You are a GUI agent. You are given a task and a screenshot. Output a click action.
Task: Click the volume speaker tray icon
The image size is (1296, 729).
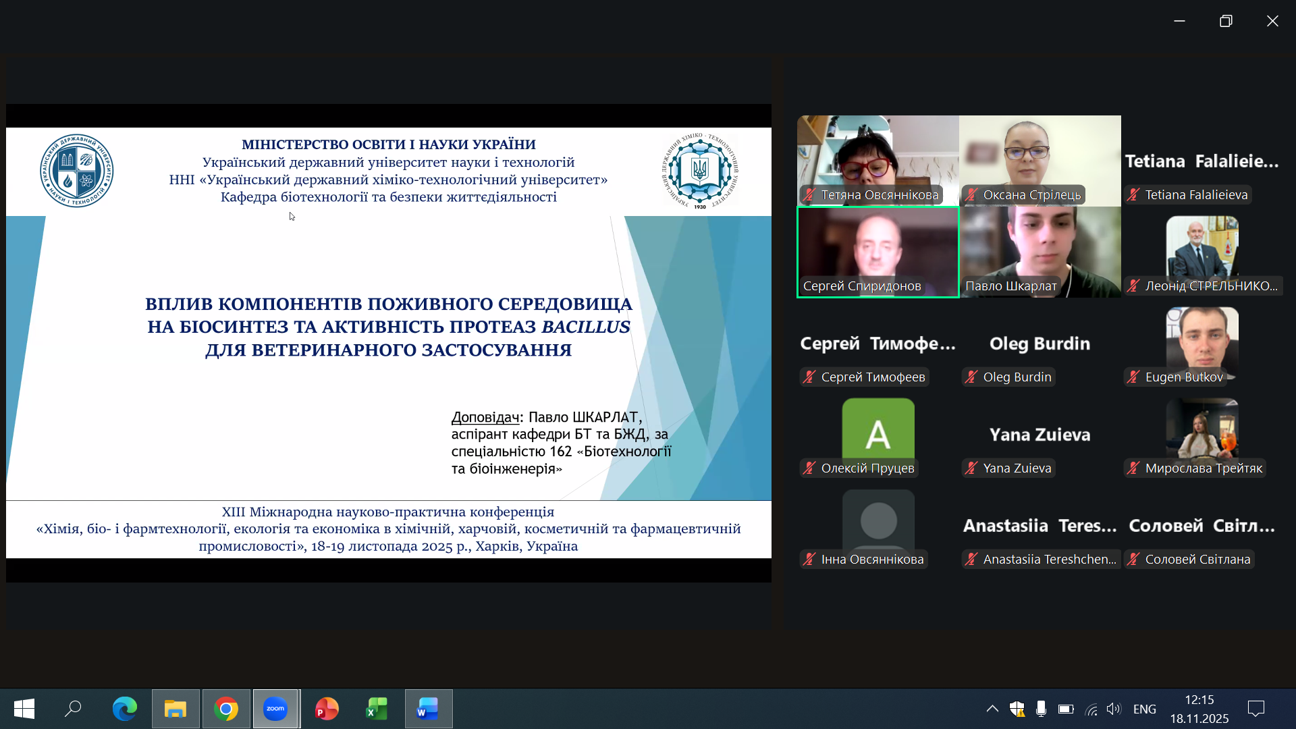[1114, 709]
